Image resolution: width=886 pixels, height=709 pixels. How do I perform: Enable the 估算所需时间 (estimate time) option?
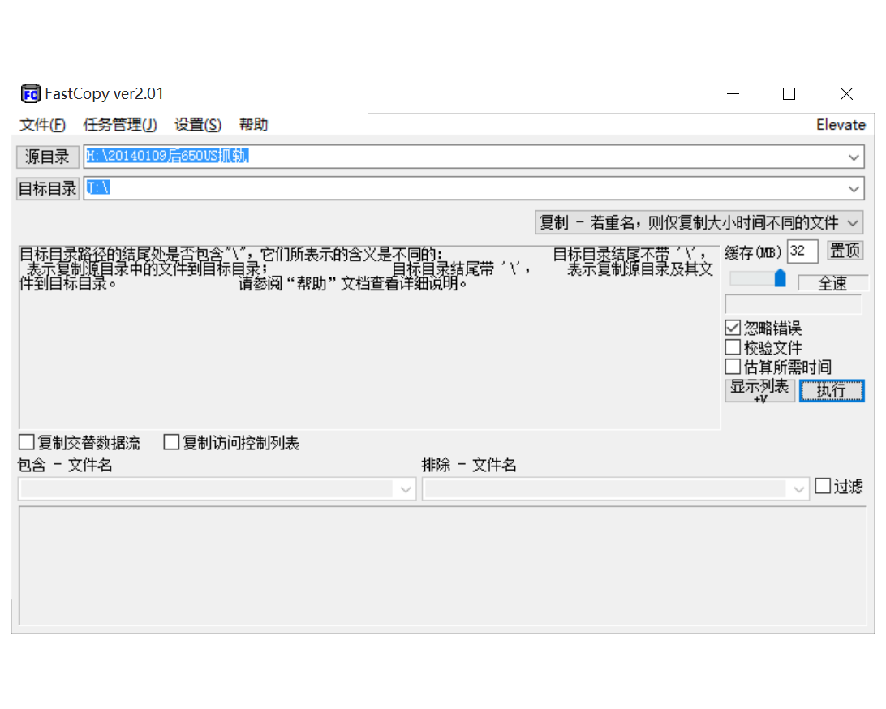point(732,366)
